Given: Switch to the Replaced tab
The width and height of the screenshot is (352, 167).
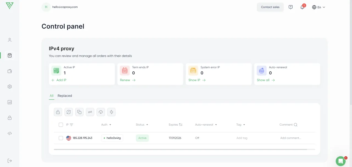Looking at the screenshot, I should pyautogui.click(x=65, y=96).
